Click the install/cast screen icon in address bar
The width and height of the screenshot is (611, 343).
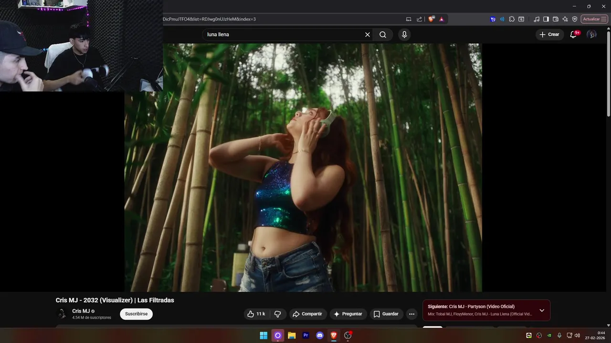click(409, 19)
